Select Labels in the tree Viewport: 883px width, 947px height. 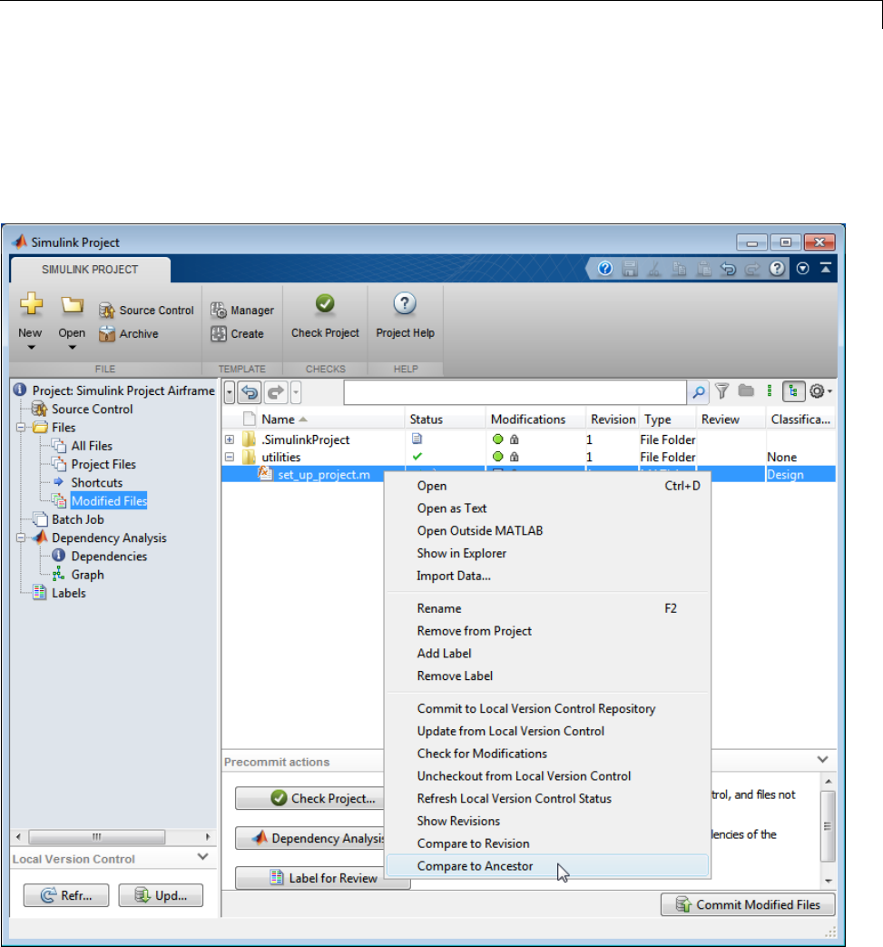(68, 594)
